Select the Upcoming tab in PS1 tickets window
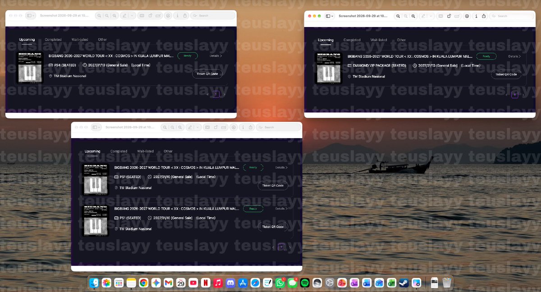Screen dimensions: 541x292 [x=92, y=151]
